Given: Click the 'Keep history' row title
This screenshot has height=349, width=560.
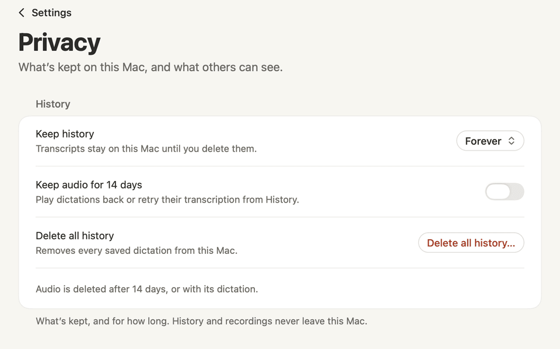Looking at the screenshot, I should pyautogui.click(x=65, y=134).
